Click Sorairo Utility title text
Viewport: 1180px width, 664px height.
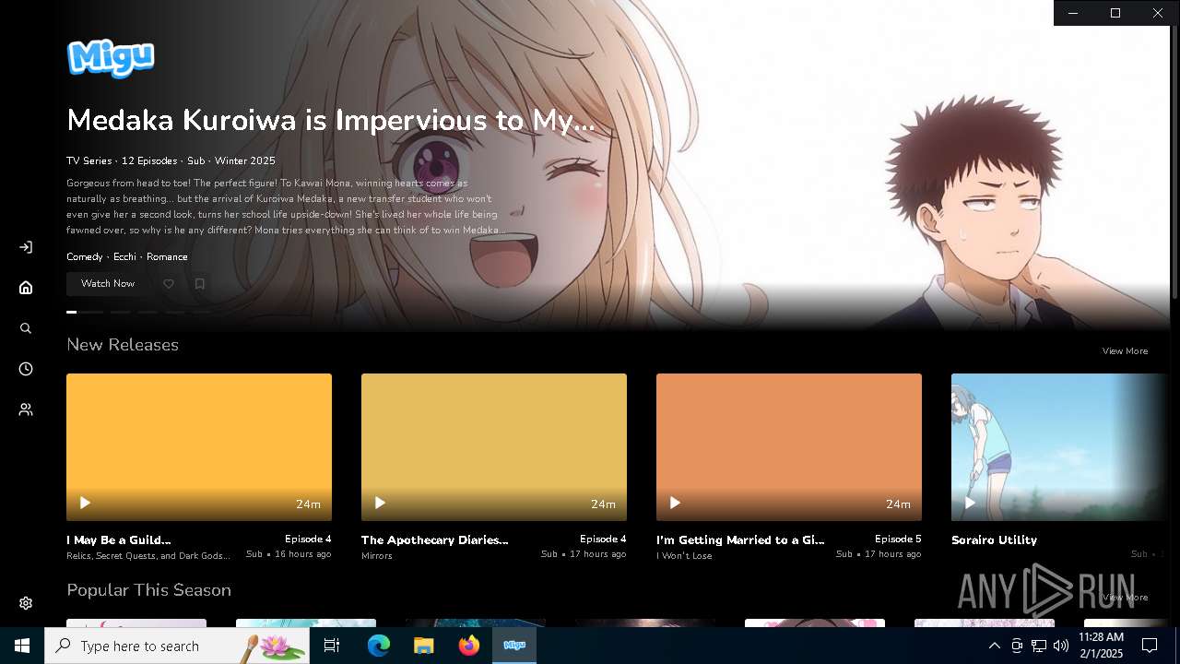(994, 540)
